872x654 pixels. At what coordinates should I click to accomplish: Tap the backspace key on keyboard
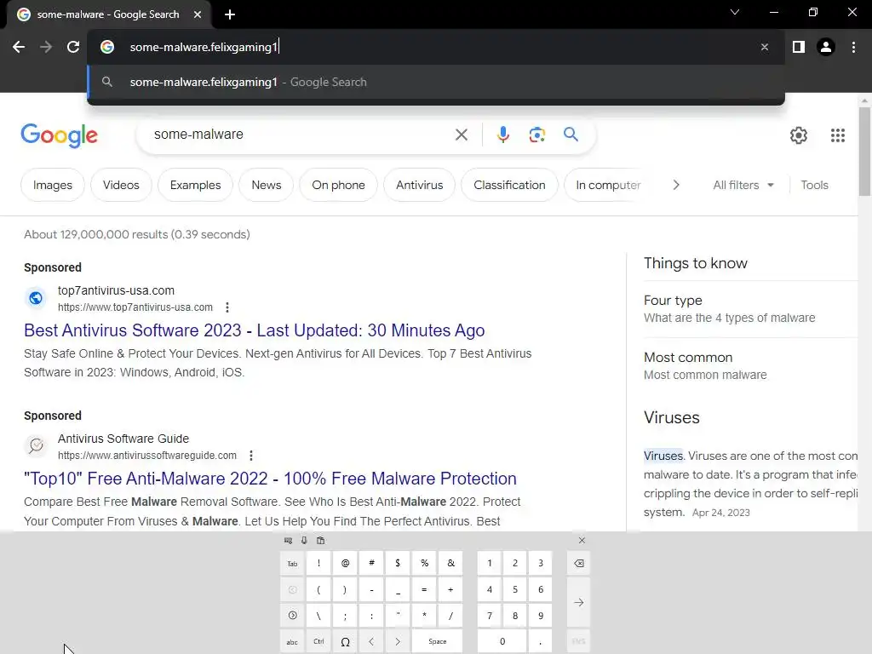coord(578,564)
